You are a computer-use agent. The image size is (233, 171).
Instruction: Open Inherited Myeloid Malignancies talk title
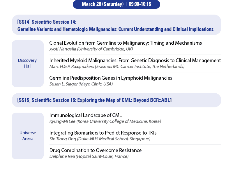coord(135,60)
